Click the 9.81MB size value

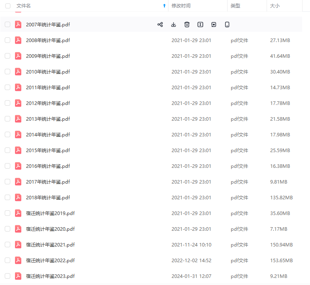point(278,182)
